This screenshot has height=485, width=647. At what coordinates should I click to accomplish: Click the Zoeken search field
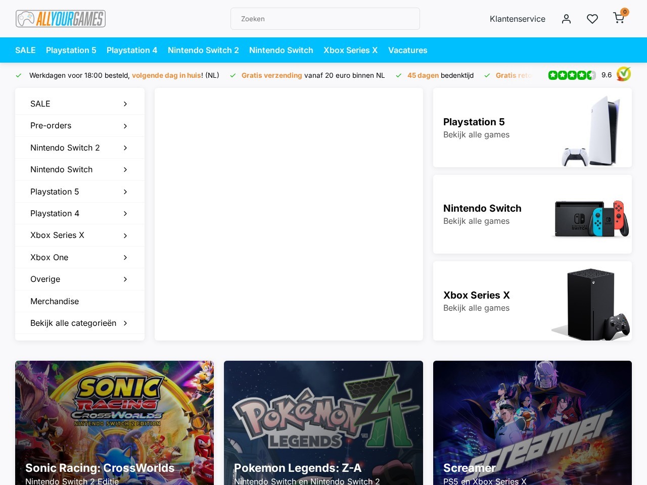pos(325,19)
